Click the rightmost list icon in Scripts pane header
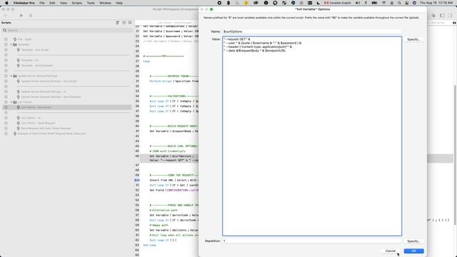457x257 pixels. pyautogui.click(x=130, y=22)
